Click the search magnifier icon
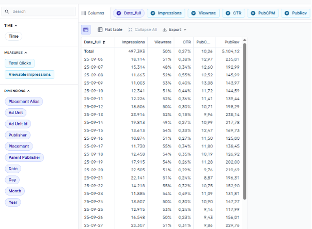 [8, 11]
